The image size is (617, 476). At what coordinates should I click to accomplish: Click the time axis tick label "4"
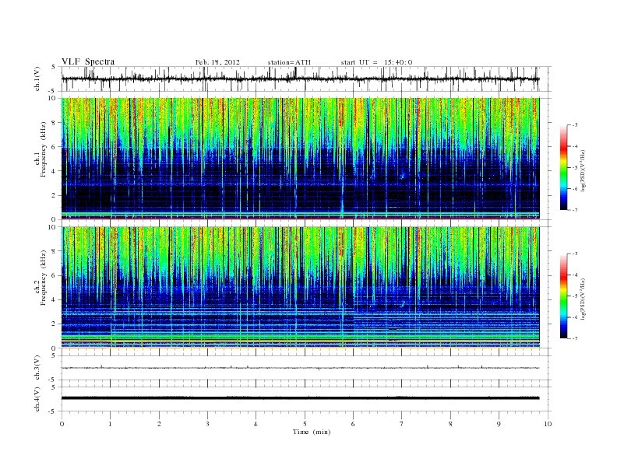tap(256, 424)
